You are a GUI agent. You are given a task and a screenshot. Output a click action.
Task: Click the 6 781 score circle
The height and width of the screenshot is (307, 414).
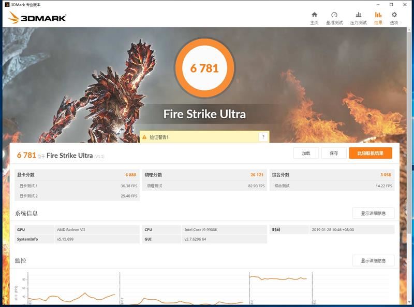click(x=204, y=68)
